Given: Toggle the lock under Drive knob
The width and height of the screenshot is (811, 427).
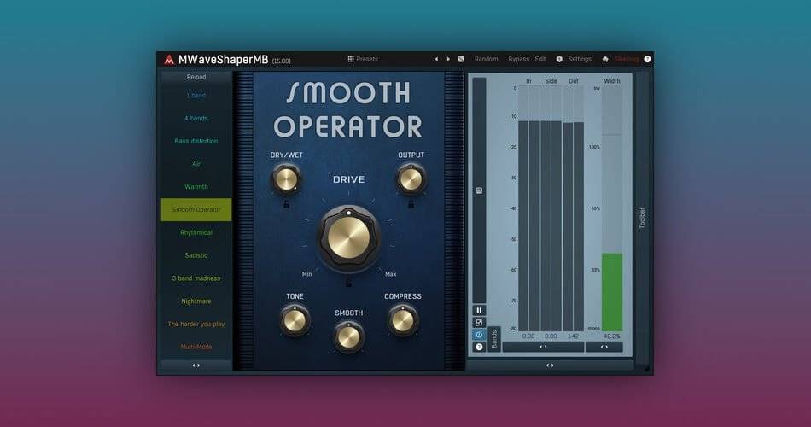Looking at the screenshot, I should tap(348, 284).
